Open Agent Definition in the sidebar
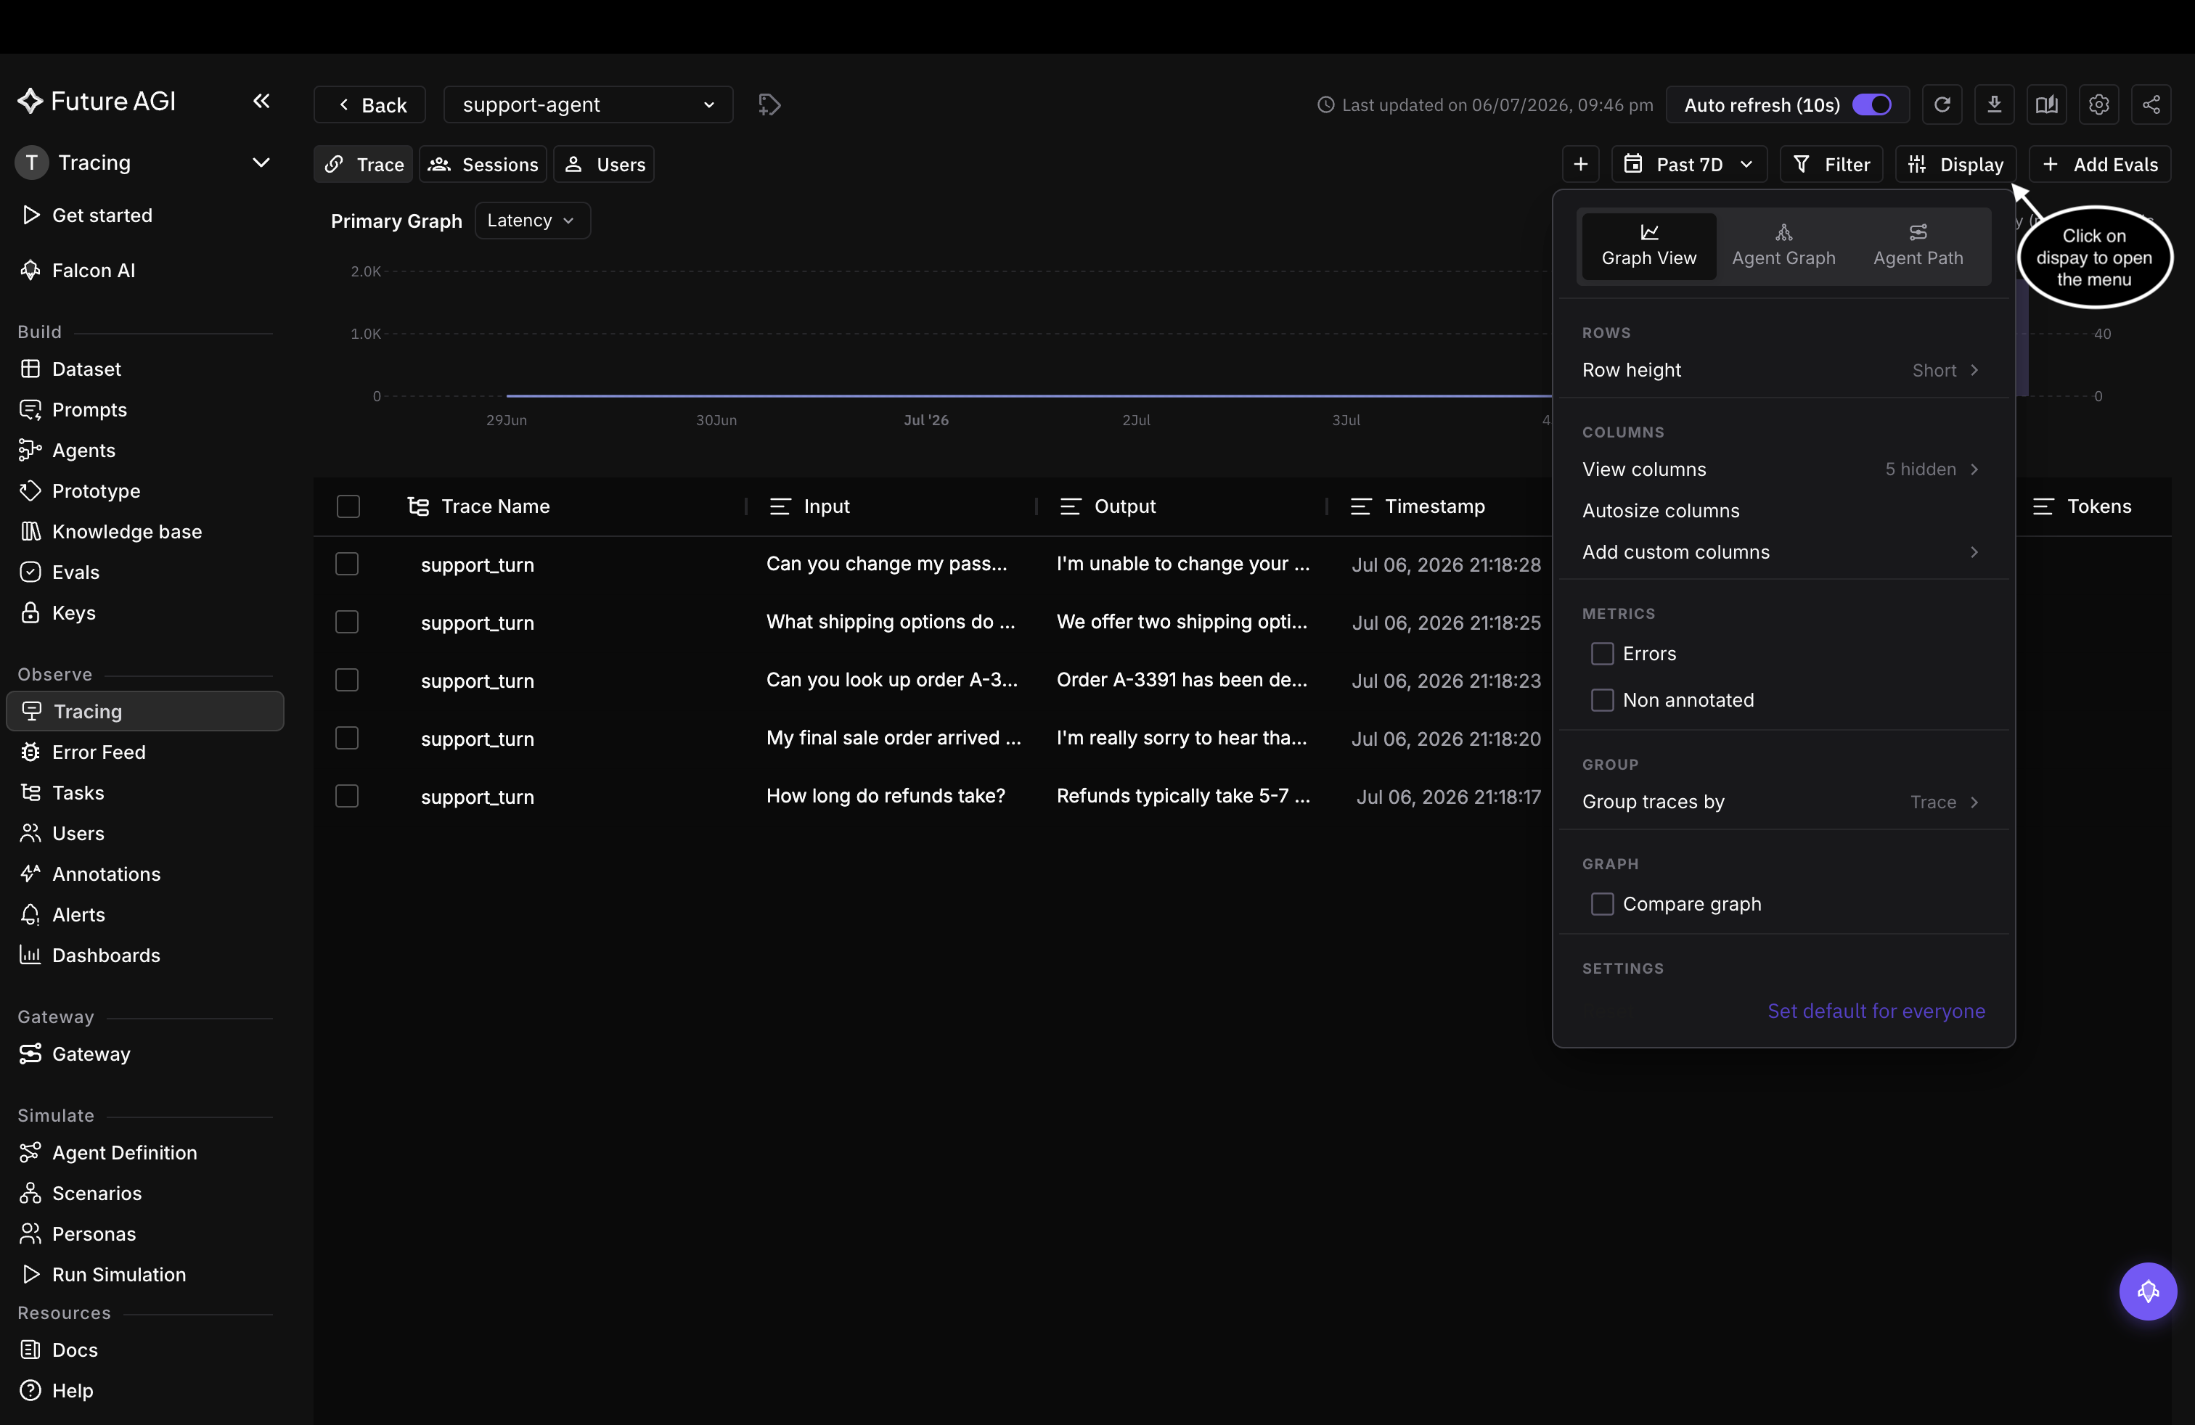The height and width of the screenshot is (1425, 2195). [125, 1151]
